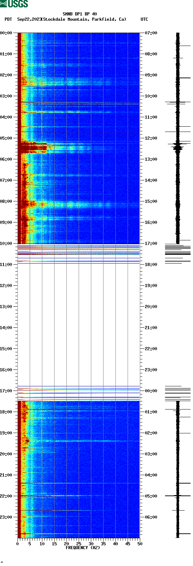Click the date text 'Sep22,2023'

(x=29, y=19)
